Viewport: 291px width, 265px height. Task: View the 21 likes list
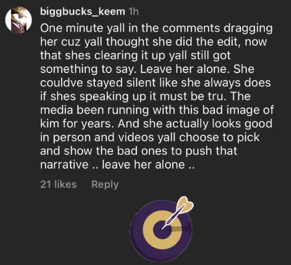(x=58, y=184)
